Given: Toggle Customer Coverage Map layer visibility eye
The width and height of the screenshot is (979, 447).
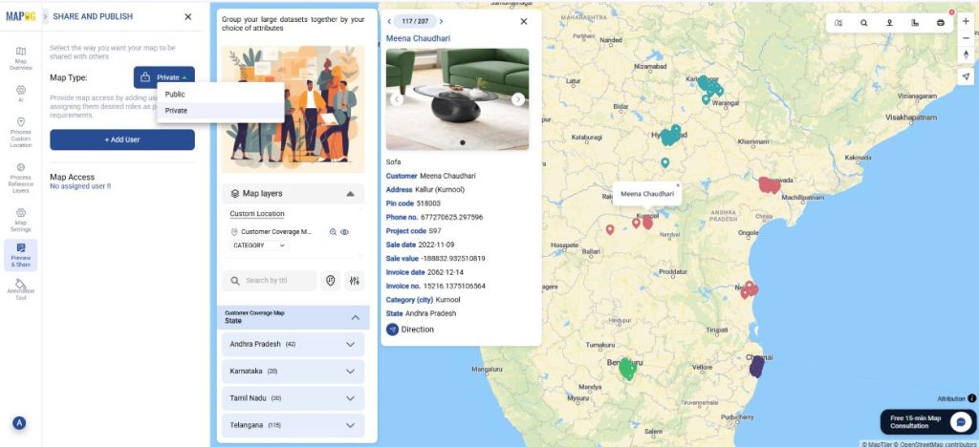Looking at the screenshot, I should [344, 232].
